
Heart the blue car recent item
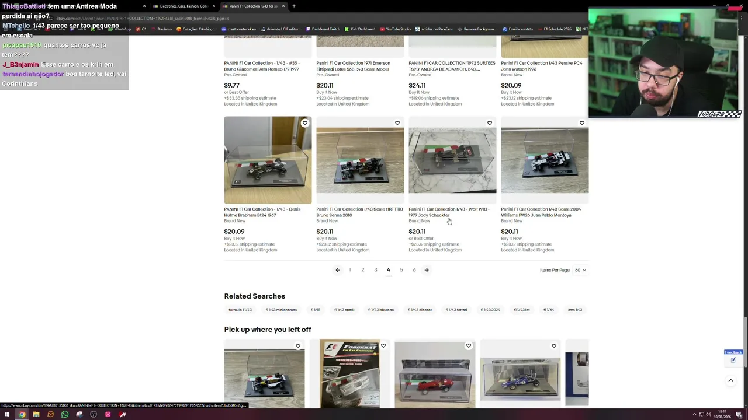pyautogui.click(x=554, y=346)
